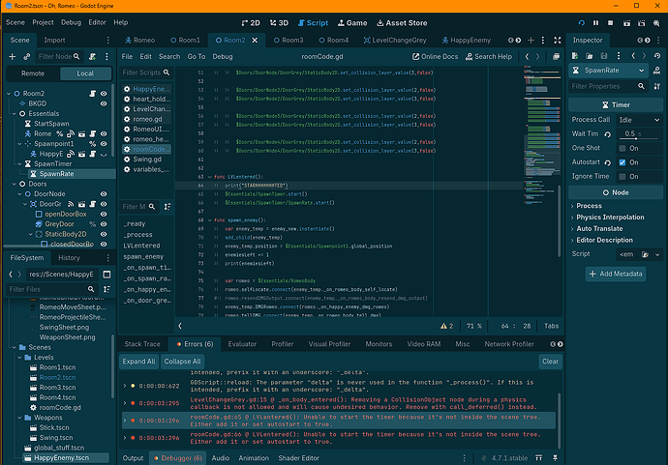
Task: Add a new scene tab with plus icon
Action: pos(531,40)
